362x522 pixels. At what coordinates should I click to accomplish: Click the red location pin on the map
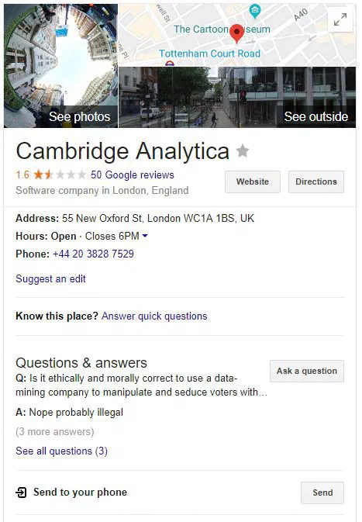coord(237,33)
